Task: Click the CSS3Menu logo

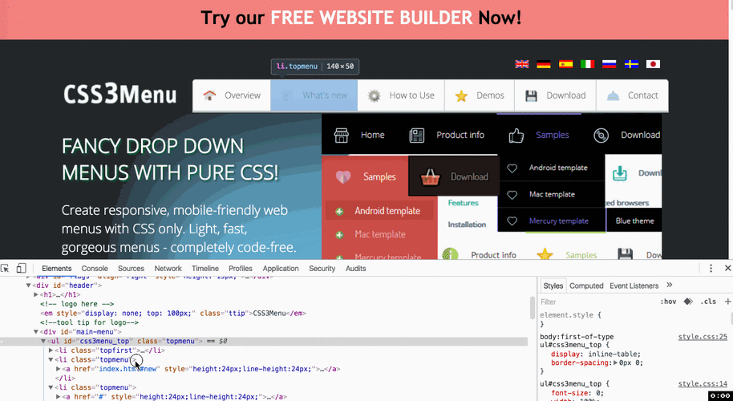Action: coord(119,95)
